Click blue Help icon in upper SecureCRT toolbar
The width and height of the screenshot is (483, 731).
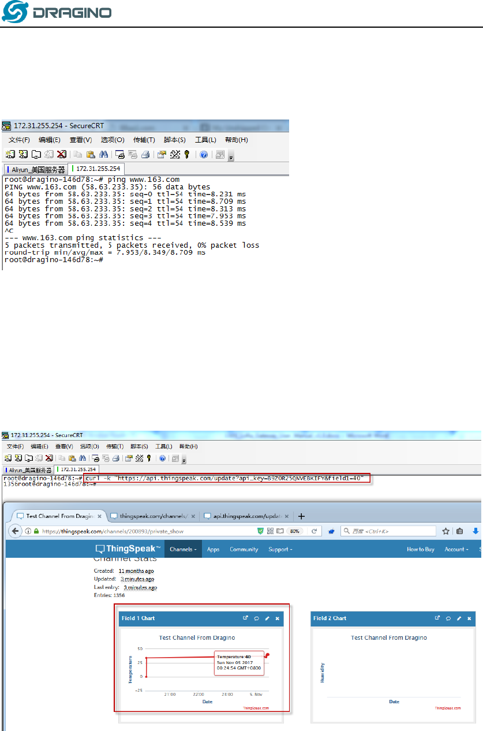(204, 154)
